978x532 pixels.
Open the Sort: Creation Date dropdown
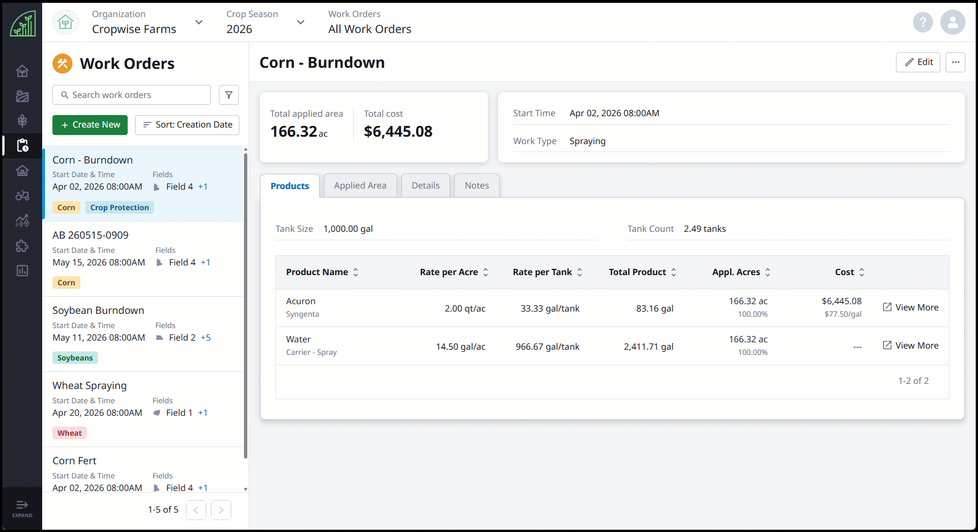coord(187,125)
